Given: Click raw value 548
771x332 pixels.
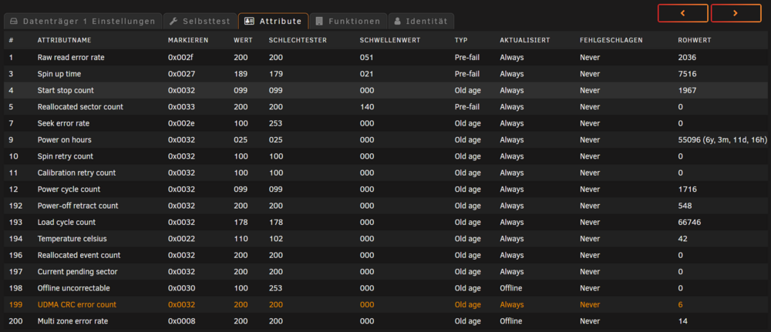Looking at the screenshot, I should [685, 206].
